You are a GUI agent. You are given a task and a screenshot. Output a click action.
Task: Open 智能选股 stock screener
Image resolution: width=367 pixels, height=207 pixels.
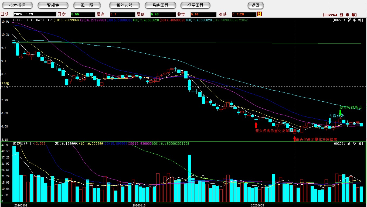[x=124, y=5]
